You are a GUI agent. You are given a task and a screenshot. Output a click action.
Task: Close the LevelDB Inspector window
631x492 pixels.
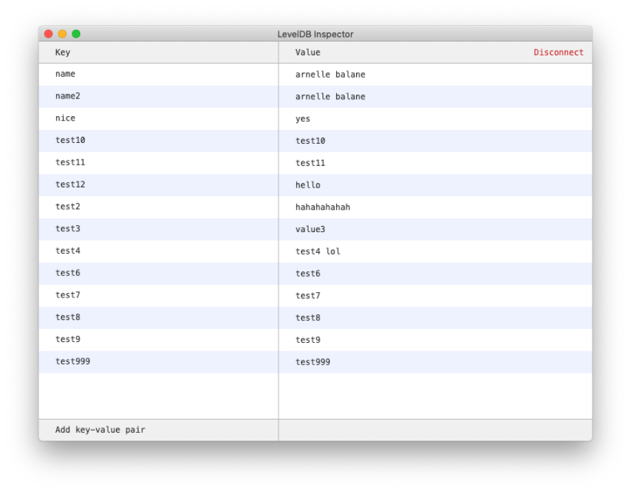[x=48, y=34]
